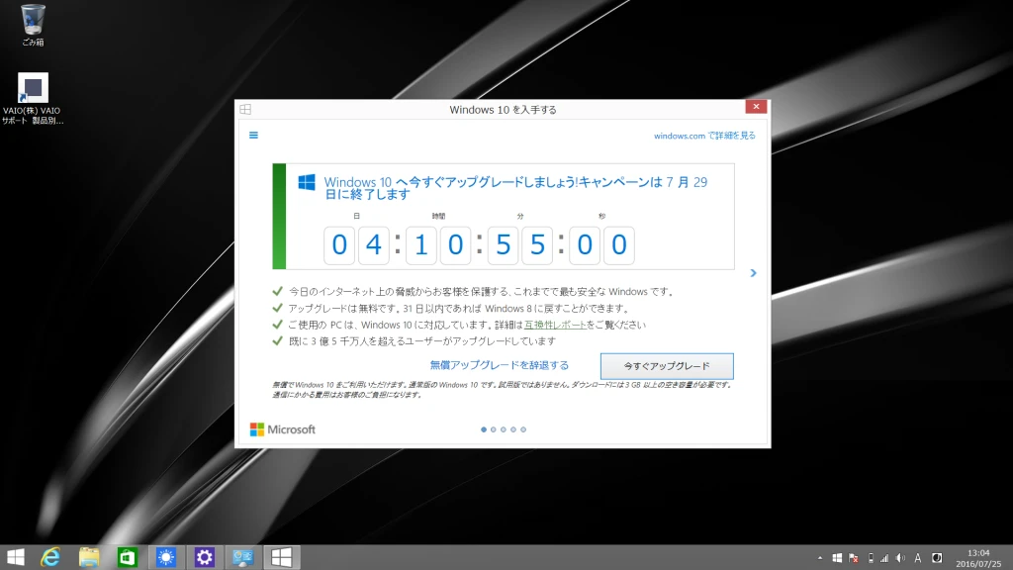Click the Upgrade now button
Screen dimensions: 1013x570
coord(667,366)
